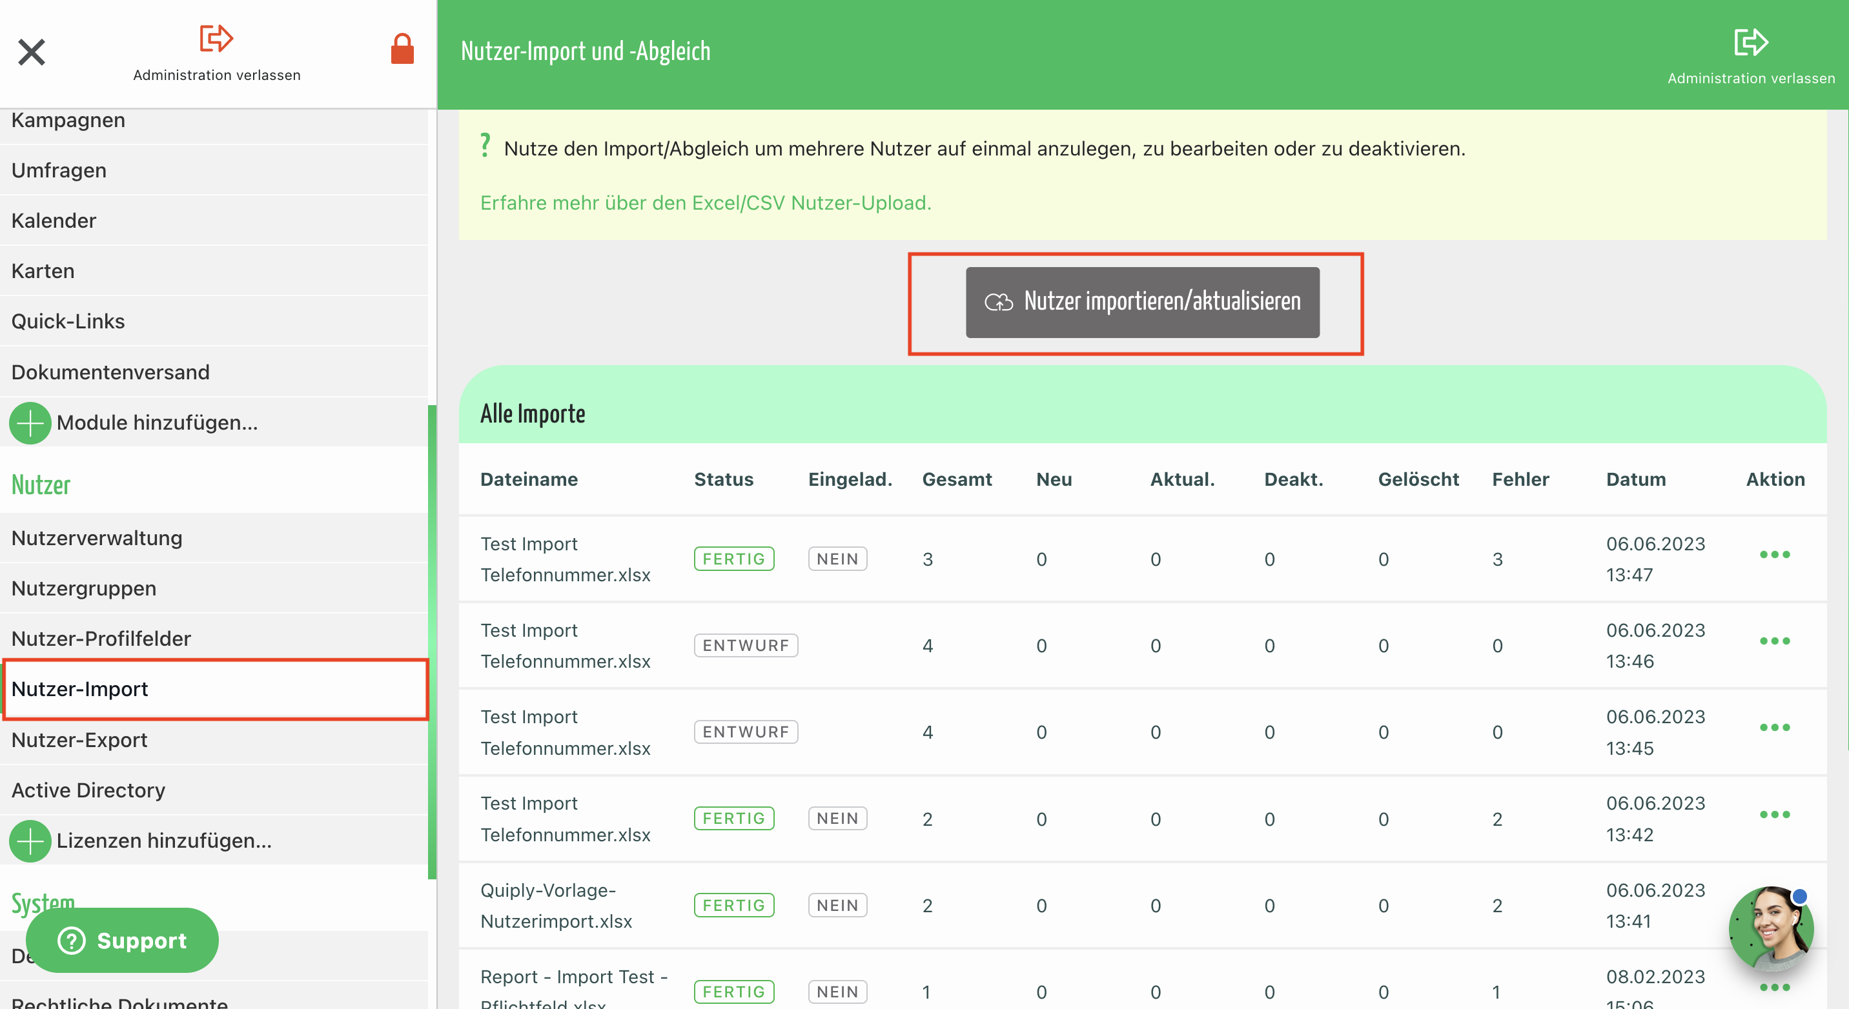This screenshot has width=1849, height=1009.
Task: Click the Neu column header
Action: pyautogui.click(x=1054, y=479)
